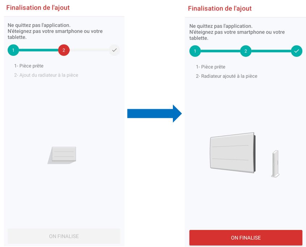Click the big blue arrow between screens
The width and height of the screenshot is (306, 247).
(154, 114)
